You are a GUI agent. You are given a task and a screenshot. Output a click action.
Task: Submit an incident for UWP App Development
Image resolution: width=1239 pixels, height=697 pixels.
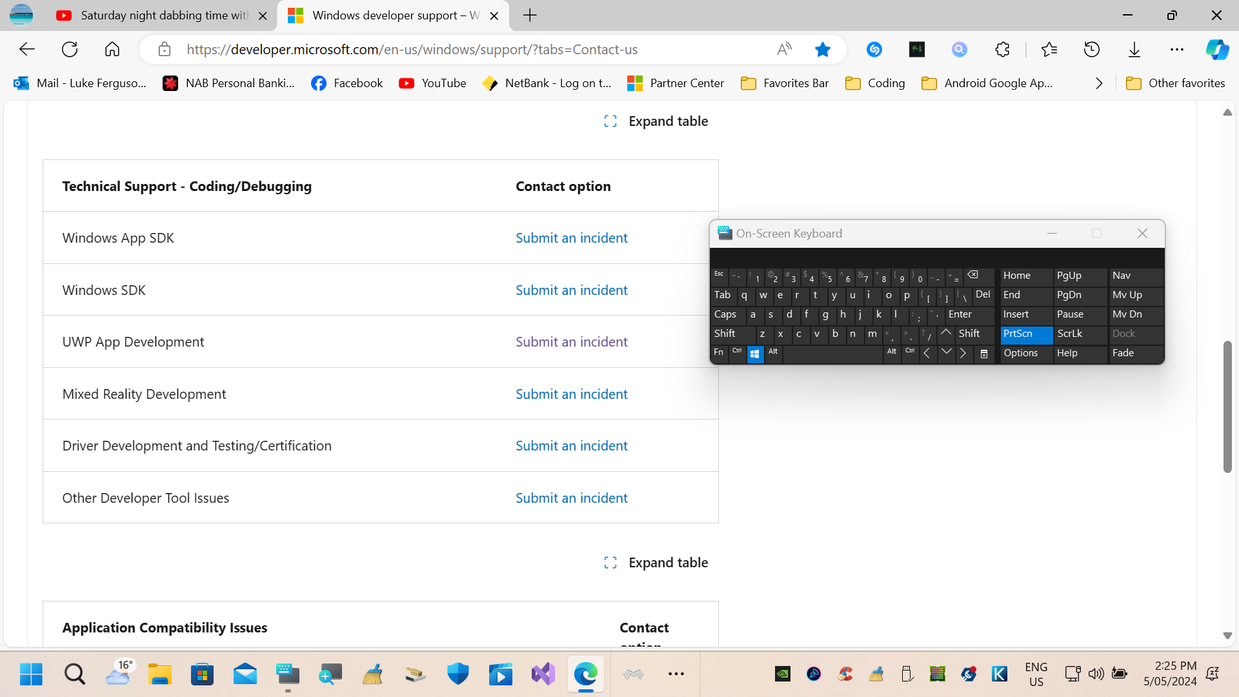point(571,342)
